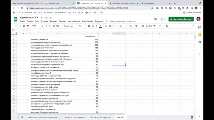The image size is (214, 120).
Task: Increase decimal places
Action: 54,26
